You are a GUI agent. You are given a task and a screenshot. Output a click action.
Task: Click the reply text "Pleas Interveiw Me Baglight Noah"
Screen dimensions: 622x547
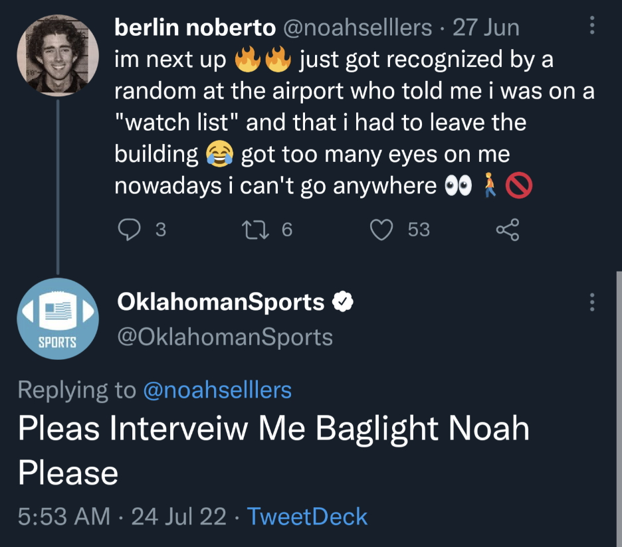(273, 428)
